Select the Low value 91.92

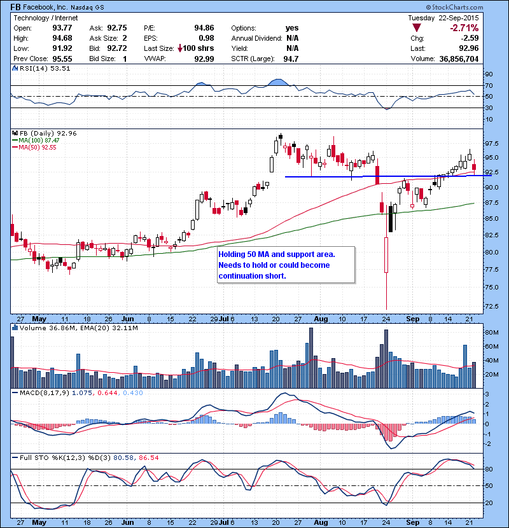pyautogui.click(x=62, y=48)
